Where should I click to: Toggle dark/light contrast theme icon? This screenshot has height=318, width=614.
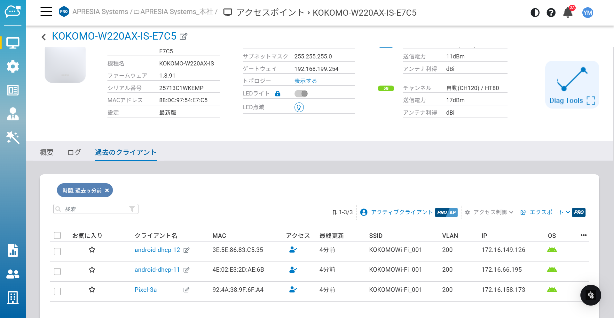pos(535,13)
